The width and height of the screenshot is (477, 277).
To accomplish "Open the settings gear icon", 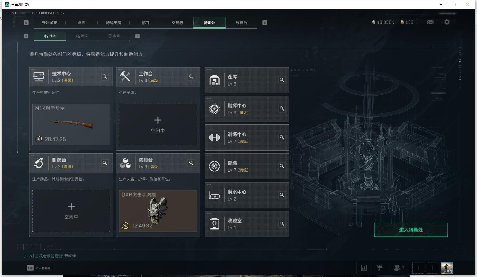I will pyautogui.click(x=447, y=22).
